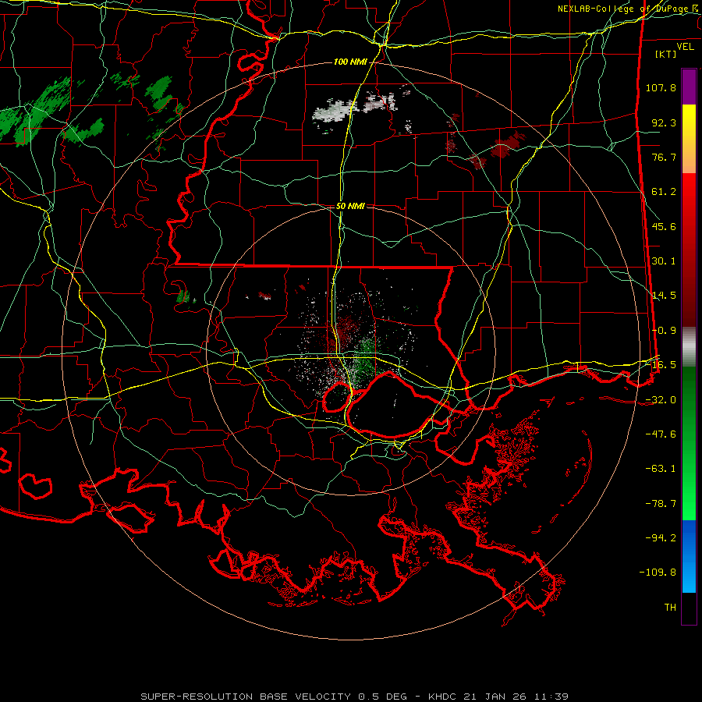Click the 45.6 legend value
Viewport: 702px width, 702px height.
click(664, 226)
